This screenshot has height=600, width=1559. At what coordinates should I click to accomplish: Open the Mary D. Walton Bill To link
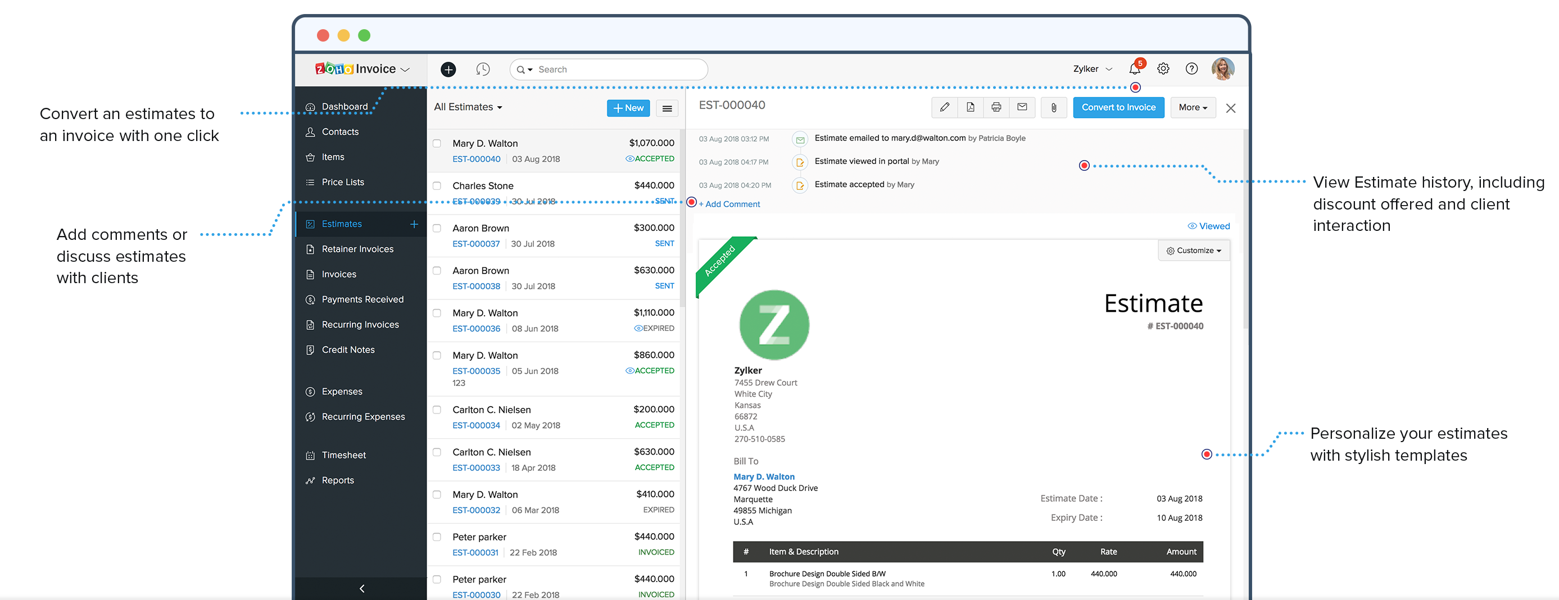coord(764,476)
